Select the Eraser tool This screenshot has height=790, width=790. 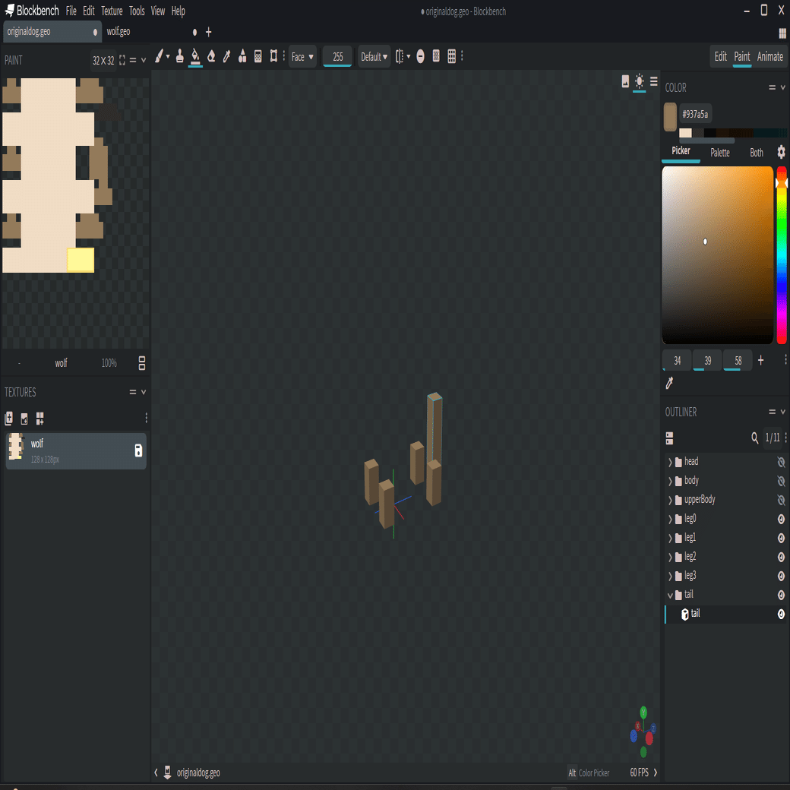[x=211, y=56]
